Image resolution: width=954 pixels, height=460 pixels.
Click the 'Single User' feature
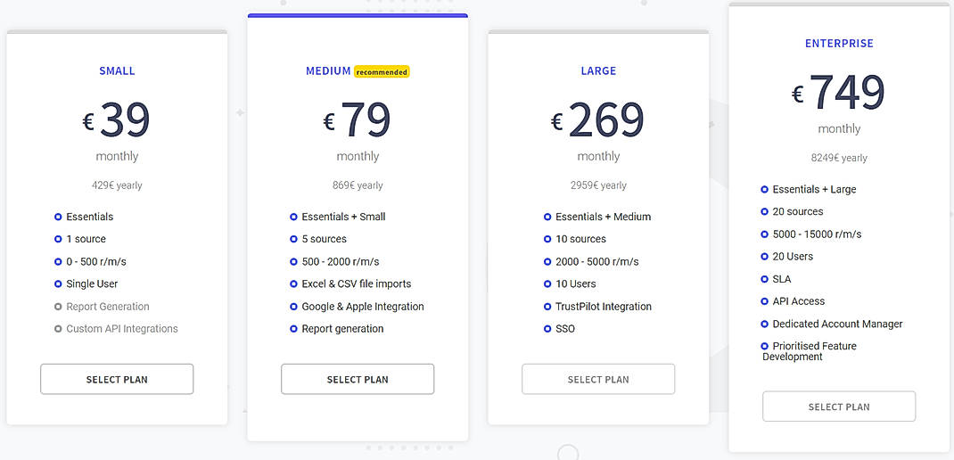(x=92, y=284)
